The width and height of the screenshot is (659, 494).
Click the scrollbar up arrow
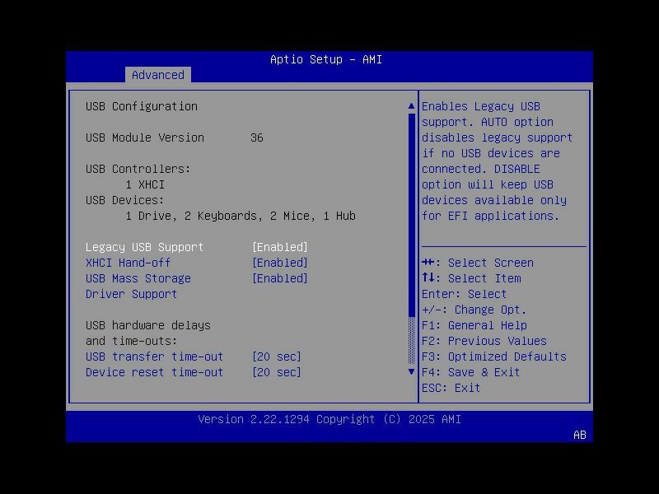tap(410, 105)
